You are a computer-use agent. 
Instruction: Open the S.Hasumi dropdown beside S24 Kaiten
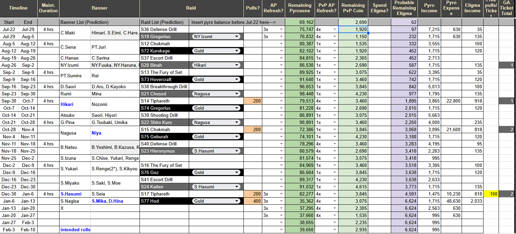point(216,187)
